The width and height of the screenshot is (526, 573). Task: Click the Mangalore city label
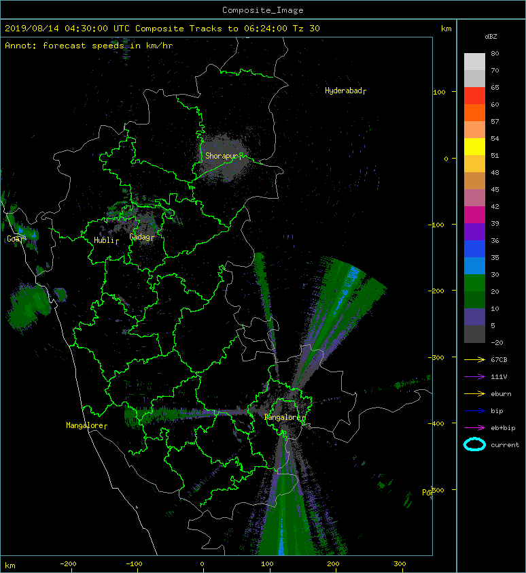86,425
